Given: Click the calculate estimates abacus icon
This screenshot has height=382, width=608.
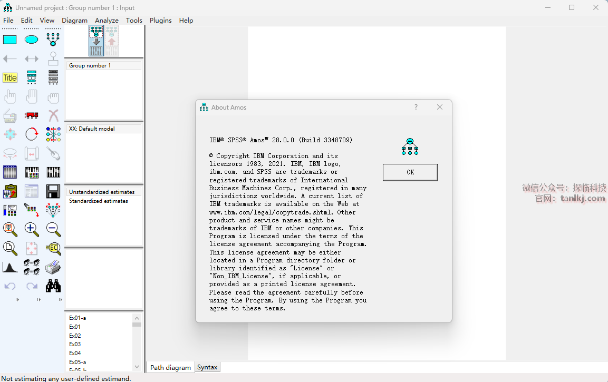Looking at the screenshot, I should coord(53,172).
